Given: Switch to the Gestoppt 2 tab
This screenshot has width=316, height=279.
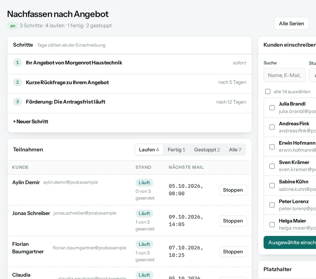Looking at the screenshot, I should click(207, 150).
